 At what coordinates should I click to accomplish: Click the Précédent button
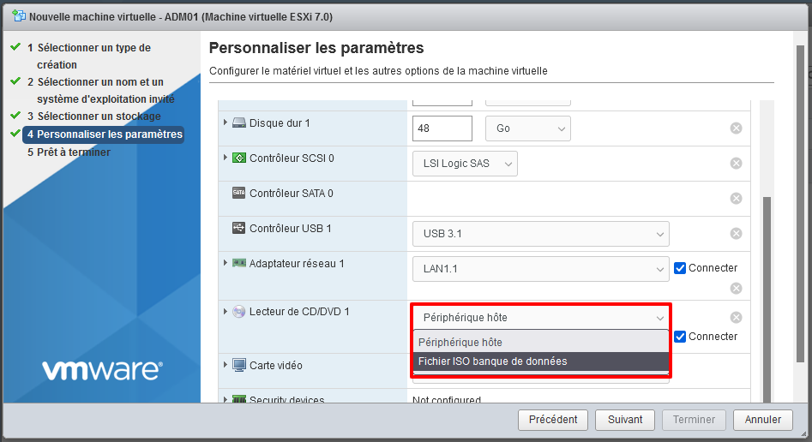point(553,420)
